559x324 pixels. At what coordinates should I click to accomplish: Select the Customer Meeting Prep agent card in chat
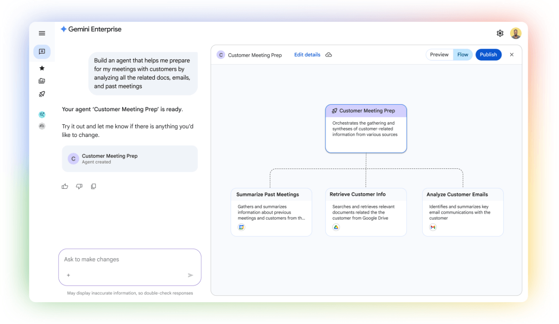click(130, 159)
